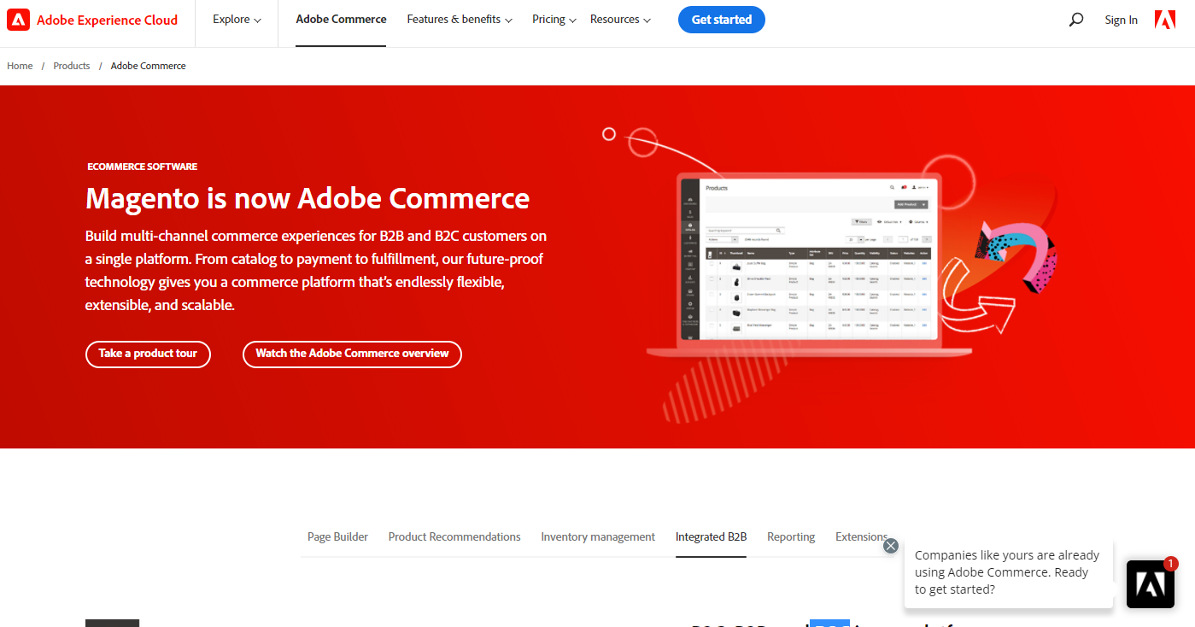The image size is (1195, 627).
Task: Click the Get started button
Action: tap(722, 20)
